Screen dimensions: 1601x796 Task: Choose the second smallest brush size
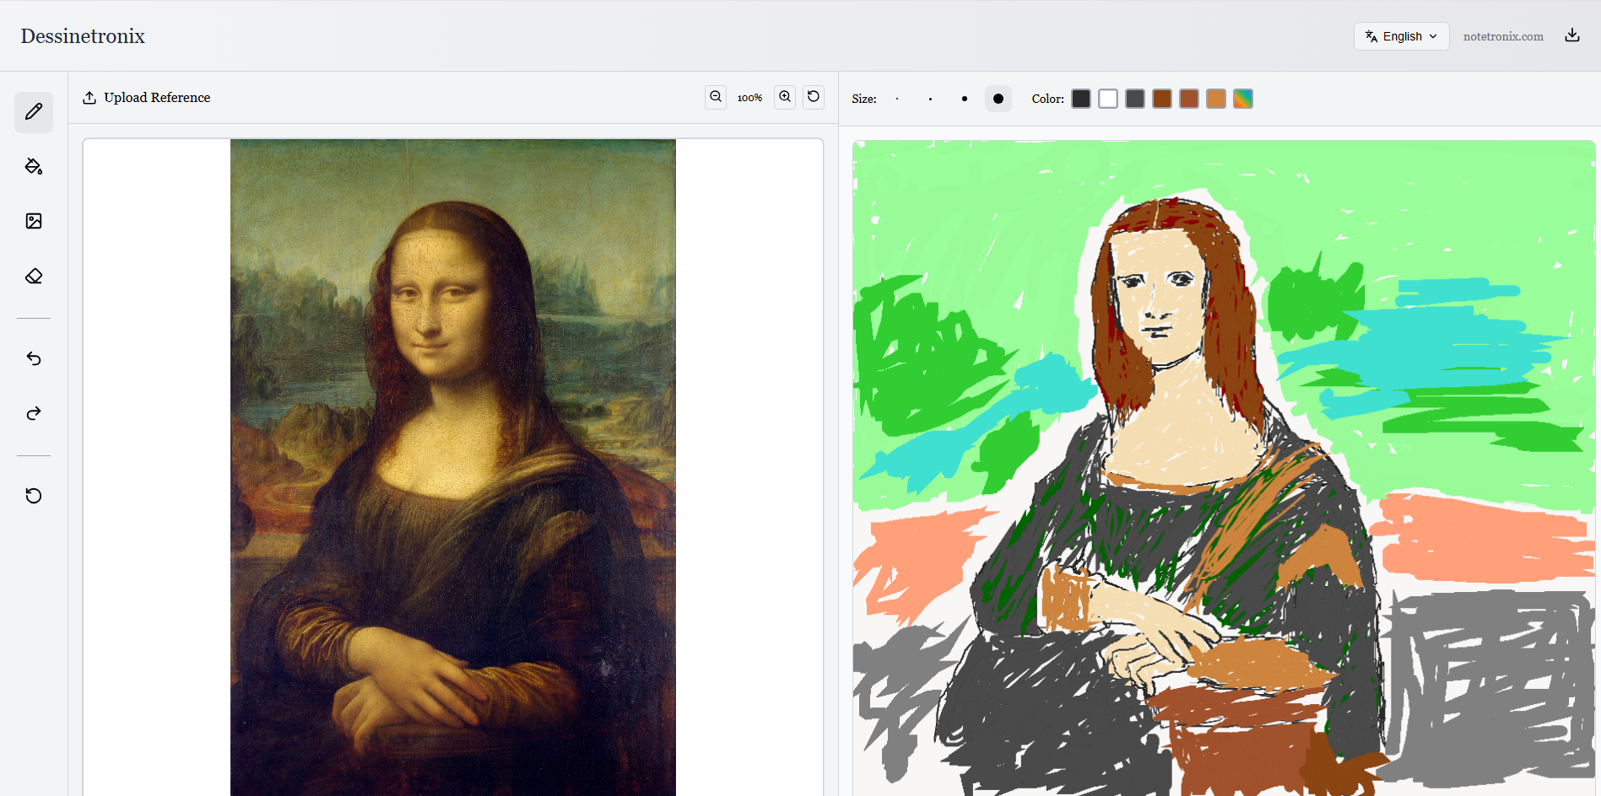tap(931, 99)
